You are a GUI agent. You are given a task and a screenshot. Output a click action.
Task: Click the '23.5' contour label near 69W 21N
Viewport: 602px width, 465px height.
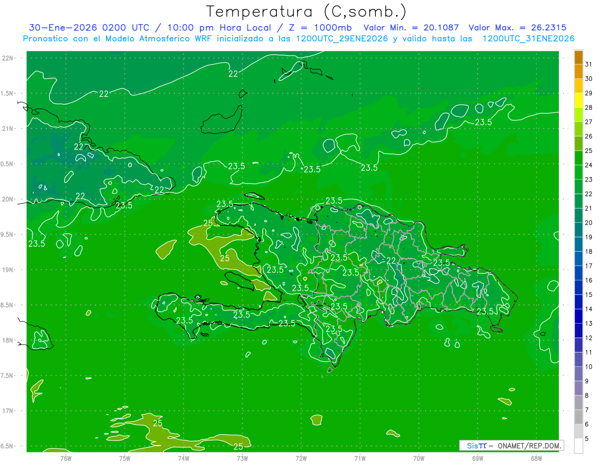tap(484, 122)
